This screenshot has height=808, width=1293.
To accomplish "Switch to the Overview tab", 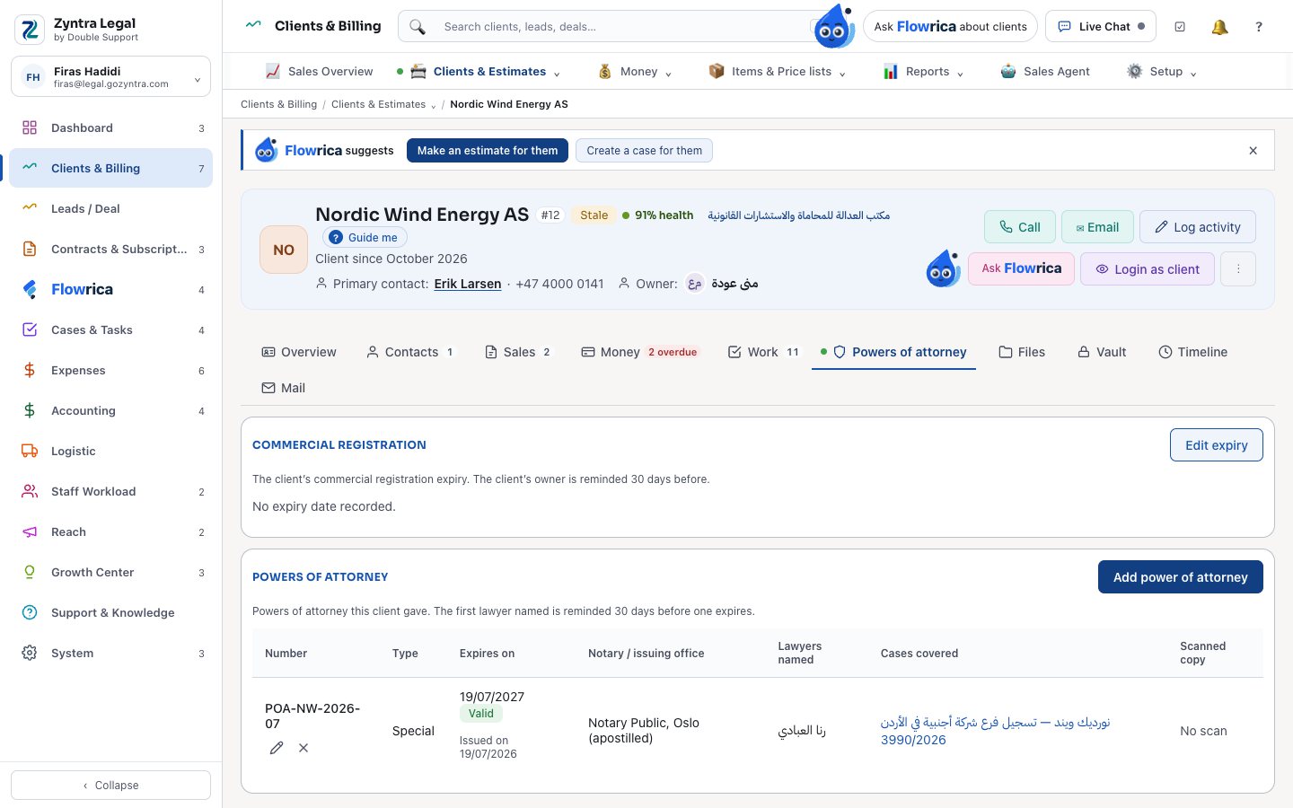I will pos(299,352).
